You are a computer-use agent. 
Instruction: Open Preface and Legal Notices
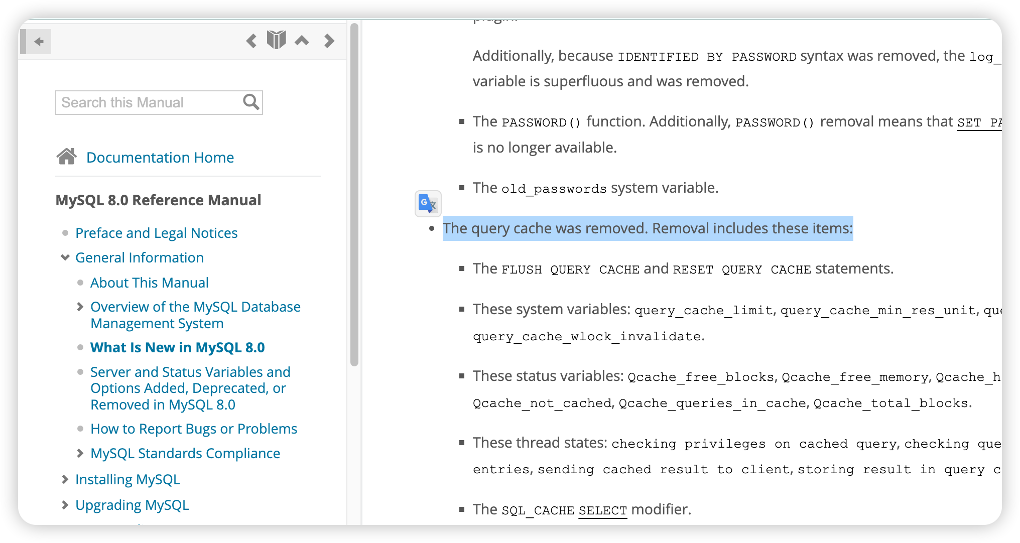click(156, 233)
